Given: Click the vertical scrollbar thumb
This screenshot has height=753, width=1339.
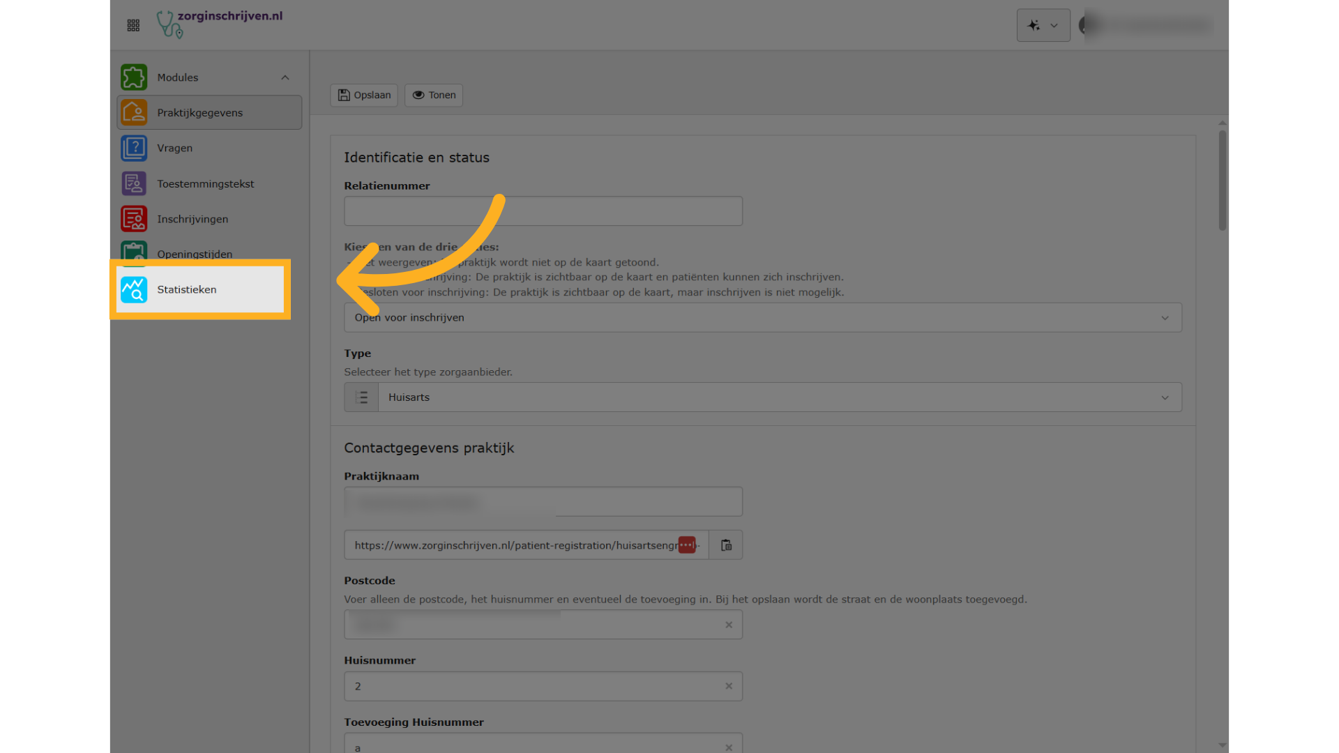Looking at the screenshot, I should (1222, 180).
